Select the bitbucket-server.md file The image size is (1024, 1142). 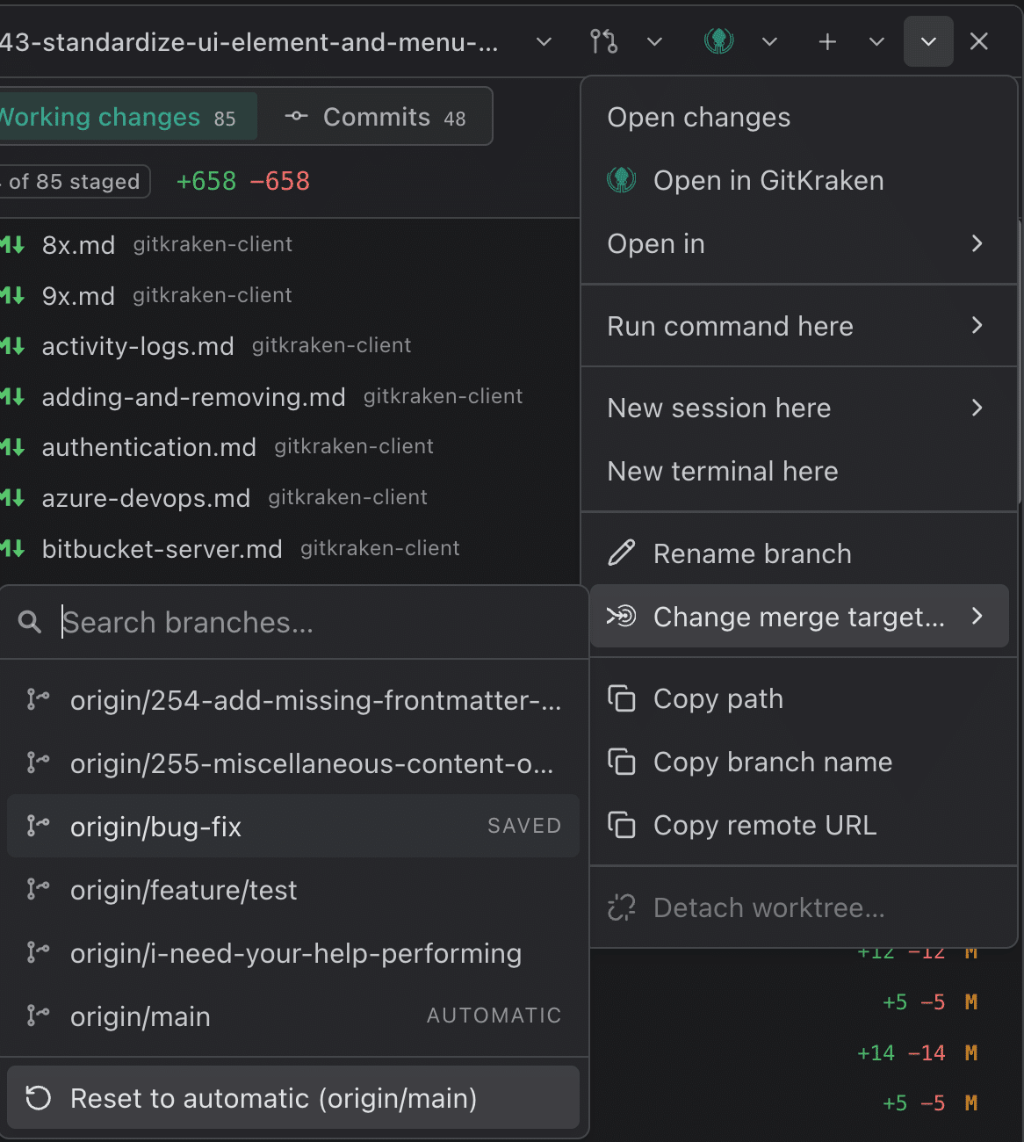click(x=290, y=548)
